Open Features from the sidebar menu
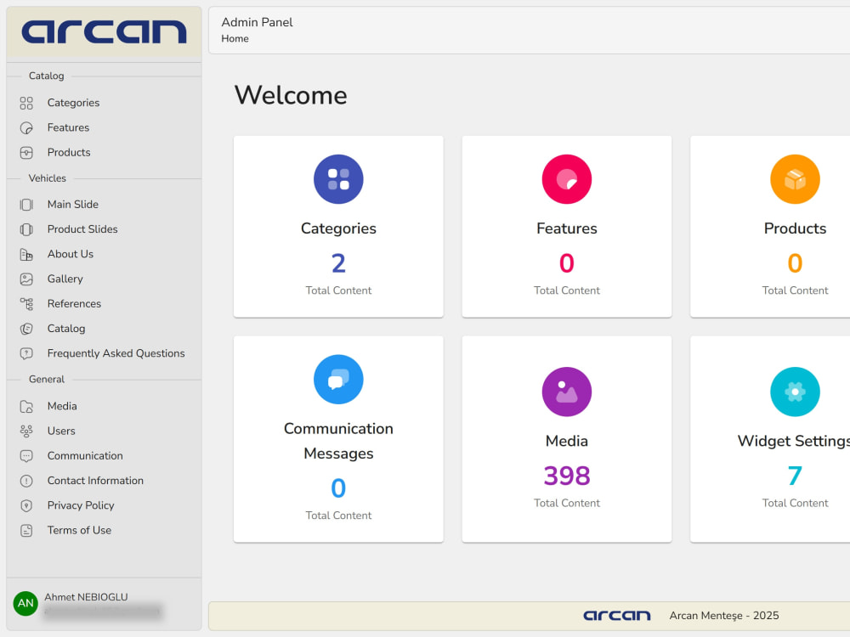 point(68,128)
